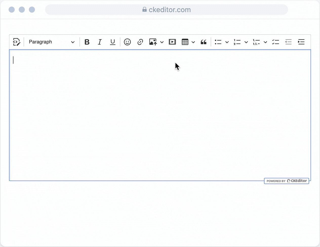Toggle bold formatting
Image resolution: width=320 pixels, height=247 pixels.
tap(87, 42)
